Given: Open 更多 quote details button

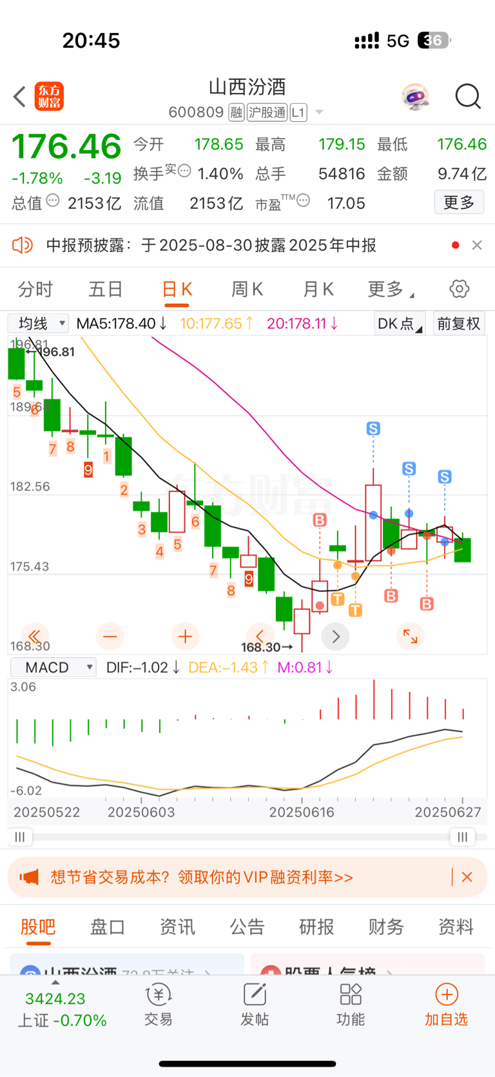Looking at the screenshot, I should click(459, 203).
